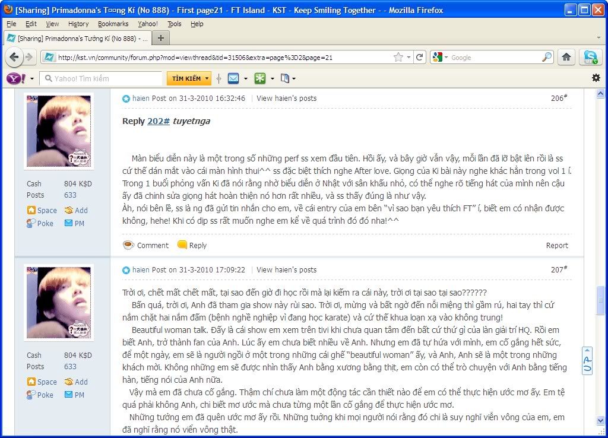View haien's posts from post 207 header
Screen dimensions: 608x438
click(287, 270)
